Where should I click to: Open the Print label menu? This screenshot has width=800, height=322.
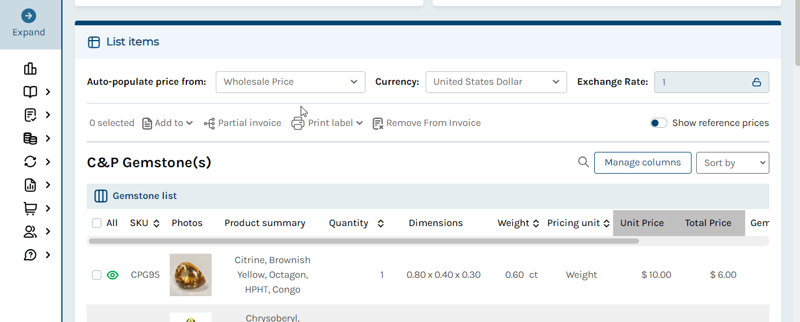coord(327,123)
